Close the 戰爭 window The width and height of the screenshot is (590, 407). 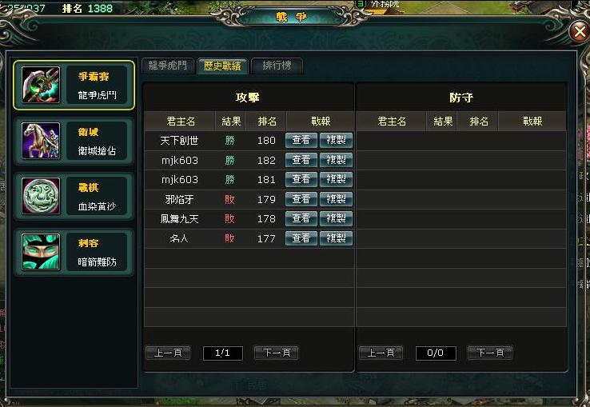coord(580,32)
